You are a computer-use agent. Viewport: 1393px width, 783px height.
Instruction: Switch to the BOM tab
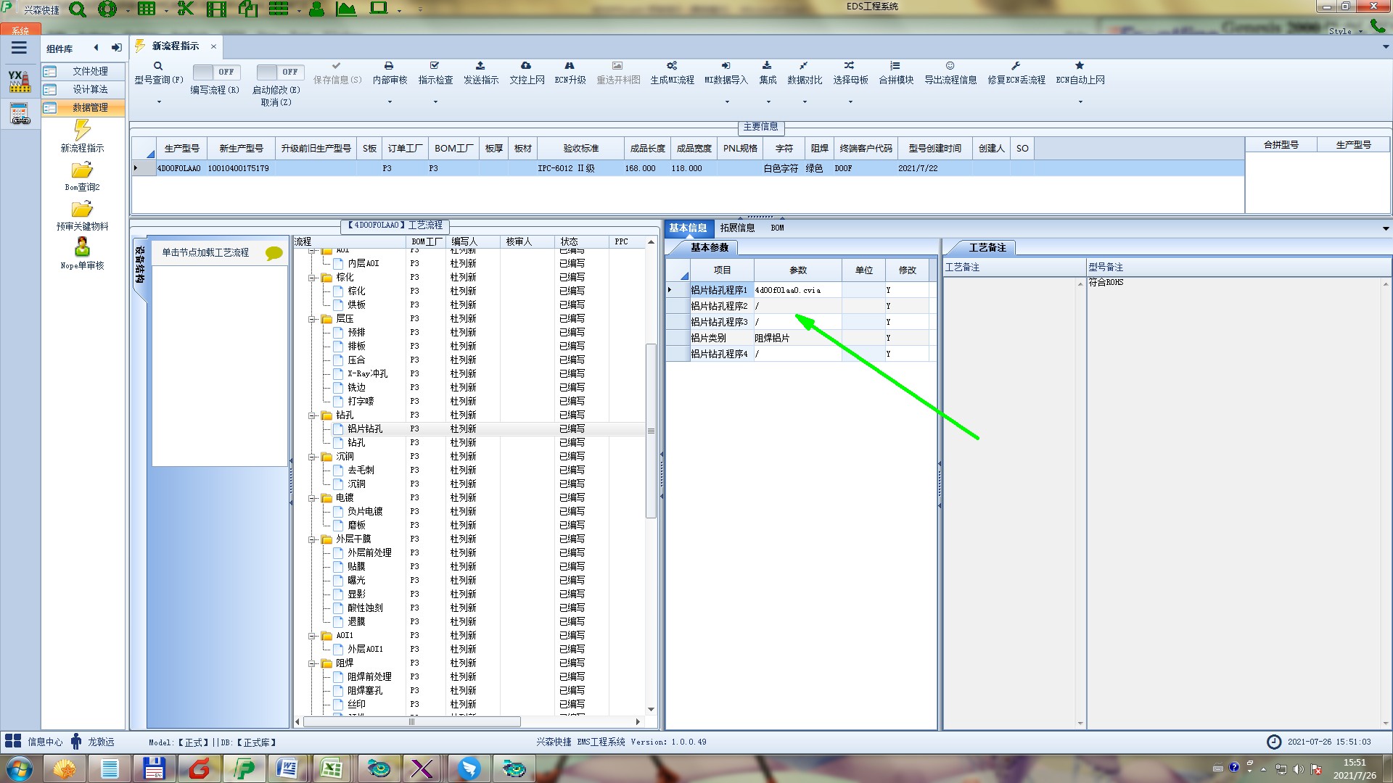[777, 228]
